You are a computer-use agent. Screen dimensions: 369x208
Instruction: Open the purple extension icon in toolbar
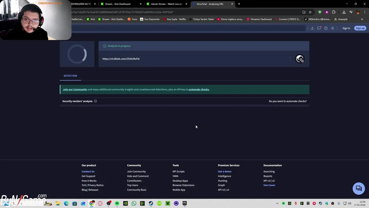point(327,12)
